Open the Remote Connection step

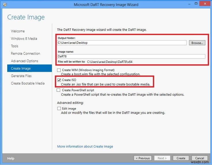click(x=26, y=53)
